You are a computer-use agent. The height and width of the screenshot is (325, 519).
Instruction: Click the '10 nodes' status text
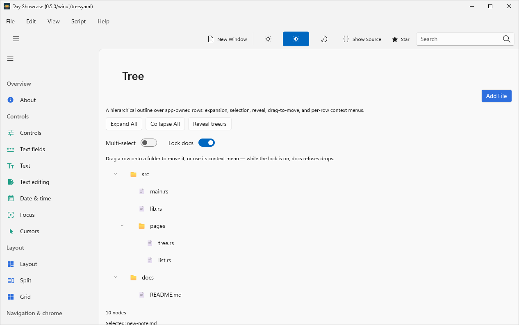[116, 313]
